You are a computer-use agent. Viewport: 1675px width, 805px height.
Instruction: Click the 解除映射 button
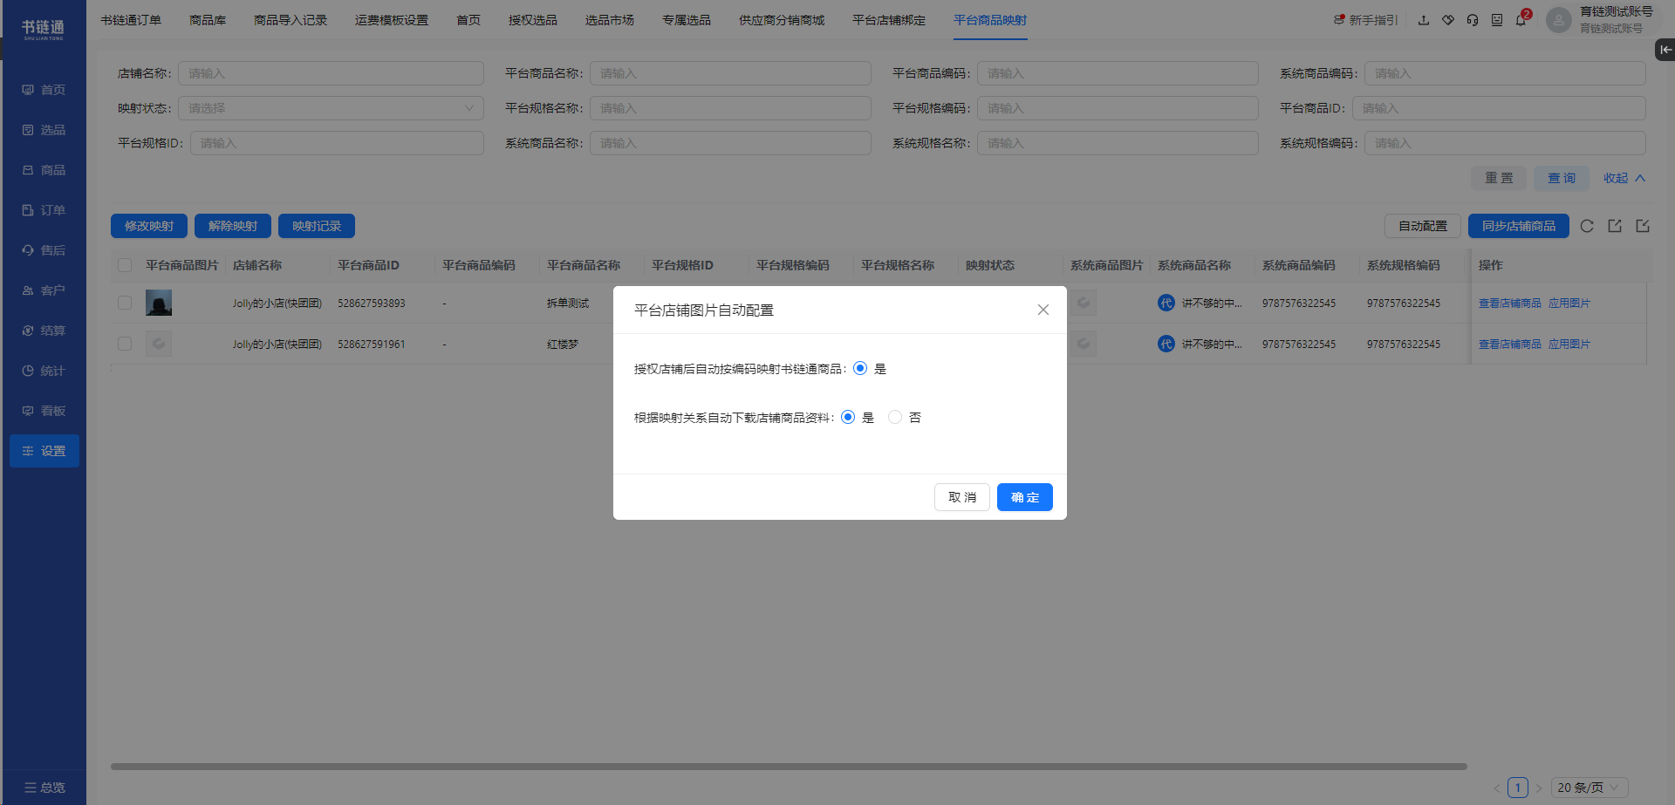click(x=233, y=226)
